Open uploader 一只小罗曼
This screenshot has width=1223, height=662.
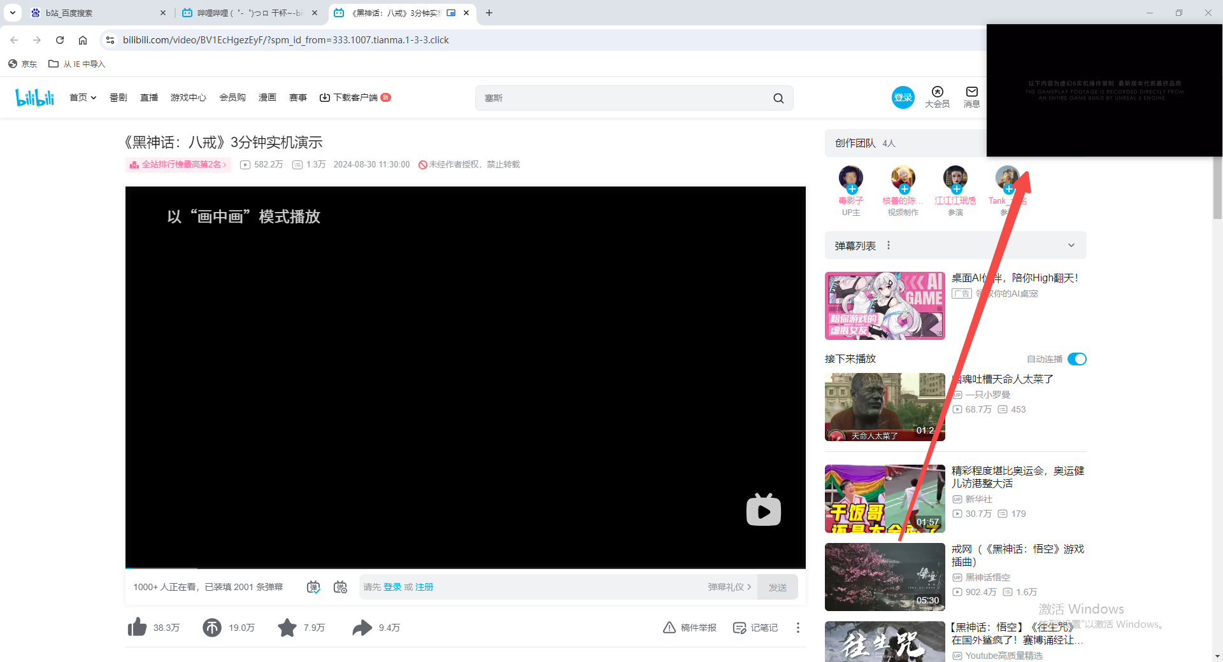988,395
